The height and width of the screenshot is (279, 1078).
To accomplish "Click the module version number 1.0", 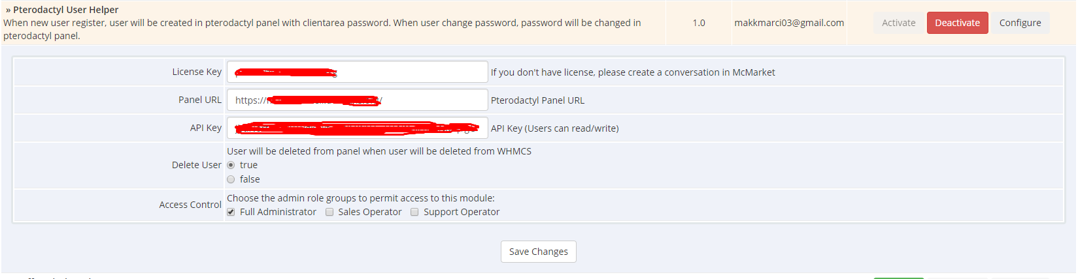I will pyautogui.click(x=698, y=23).
